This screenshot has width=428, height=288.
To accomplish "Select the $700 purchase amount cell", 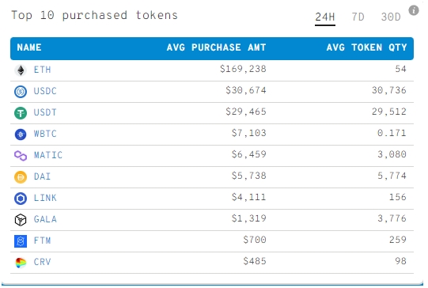I will [x=255, y=240].
